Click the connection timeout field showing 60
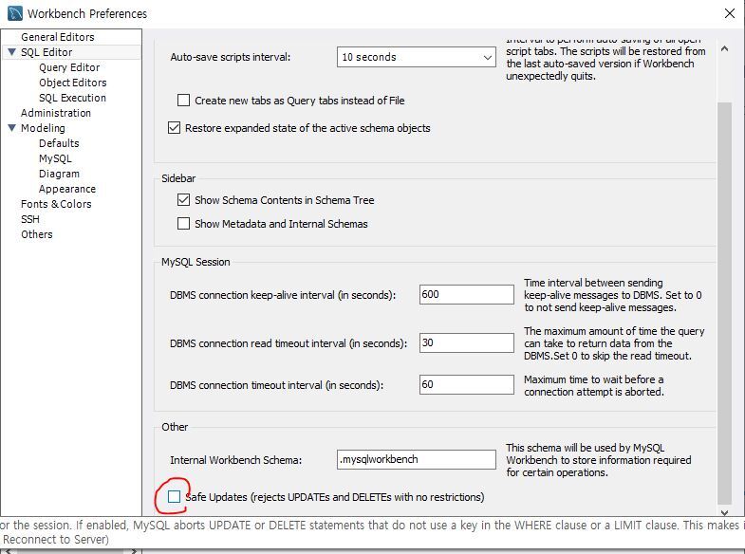Image resolution: width=745 pixels, height=554 pixels. coord(467,384)
